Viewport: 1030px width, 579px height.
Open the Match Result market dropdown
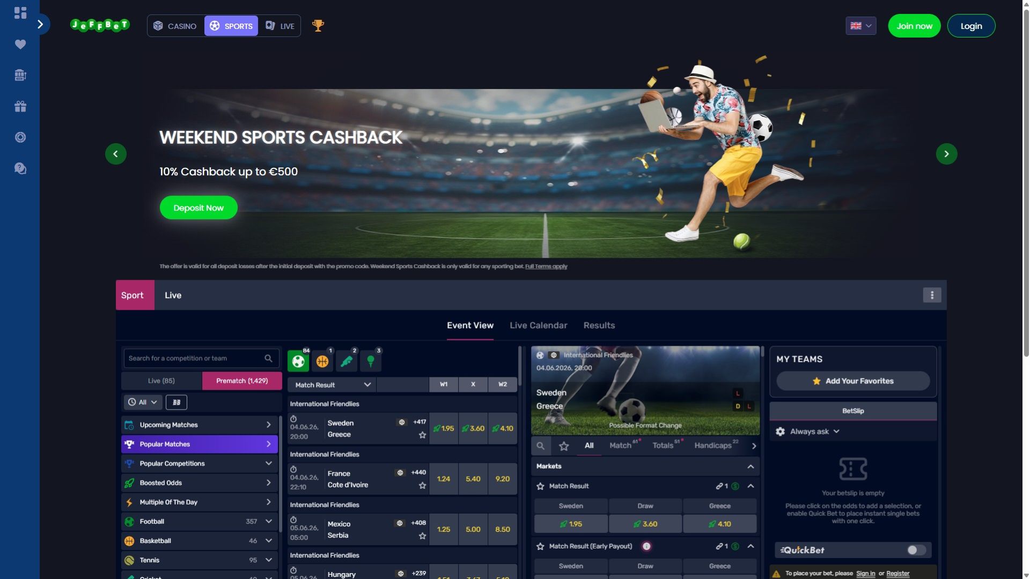332,385
